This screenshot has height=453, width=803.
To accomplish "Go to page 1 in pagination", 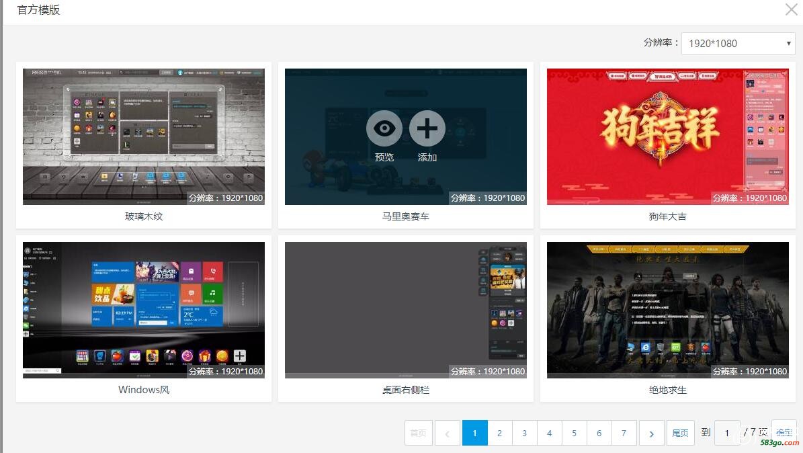I will click(x=474, y=433).
